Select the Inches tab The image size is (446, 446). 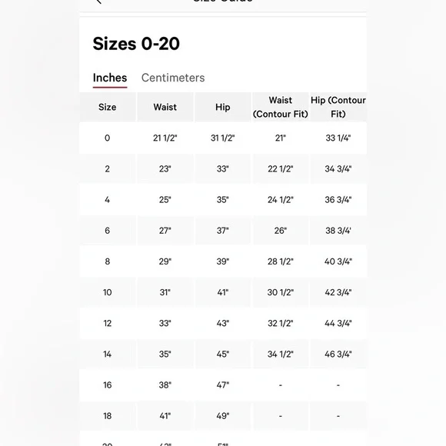tap(110, 78)
